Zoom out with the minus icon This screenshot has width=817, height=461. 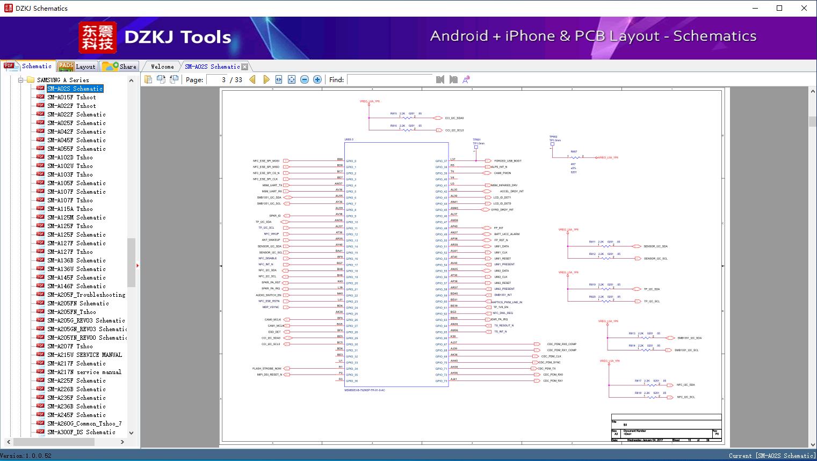tap(305, 79)
